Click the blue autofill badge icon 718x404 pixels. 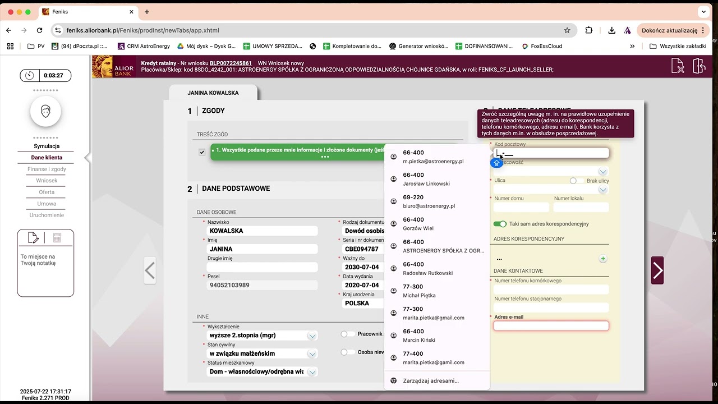pyautogui.click(x=496, y=163)
